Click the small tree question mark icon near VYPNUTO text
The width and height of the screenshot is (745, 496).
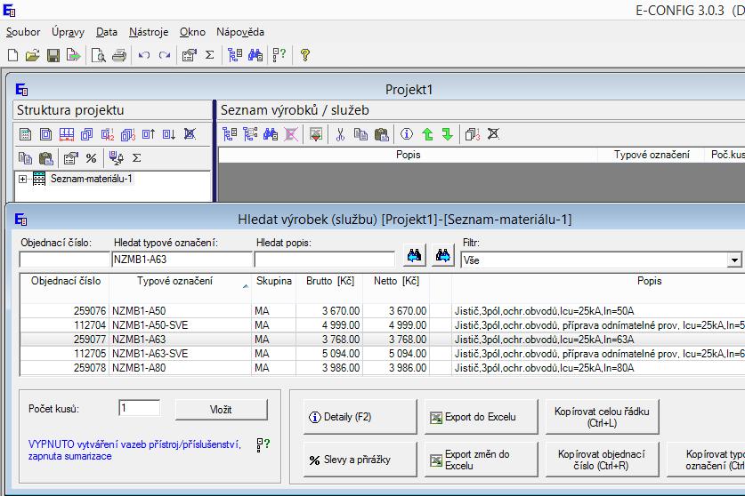263,444
